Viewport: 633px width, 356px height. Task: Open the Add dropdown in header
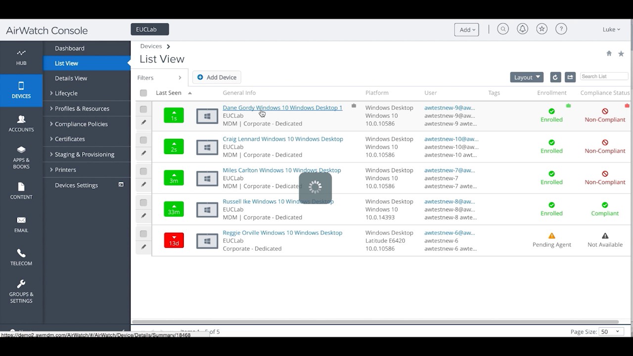[x=466, y=30]
